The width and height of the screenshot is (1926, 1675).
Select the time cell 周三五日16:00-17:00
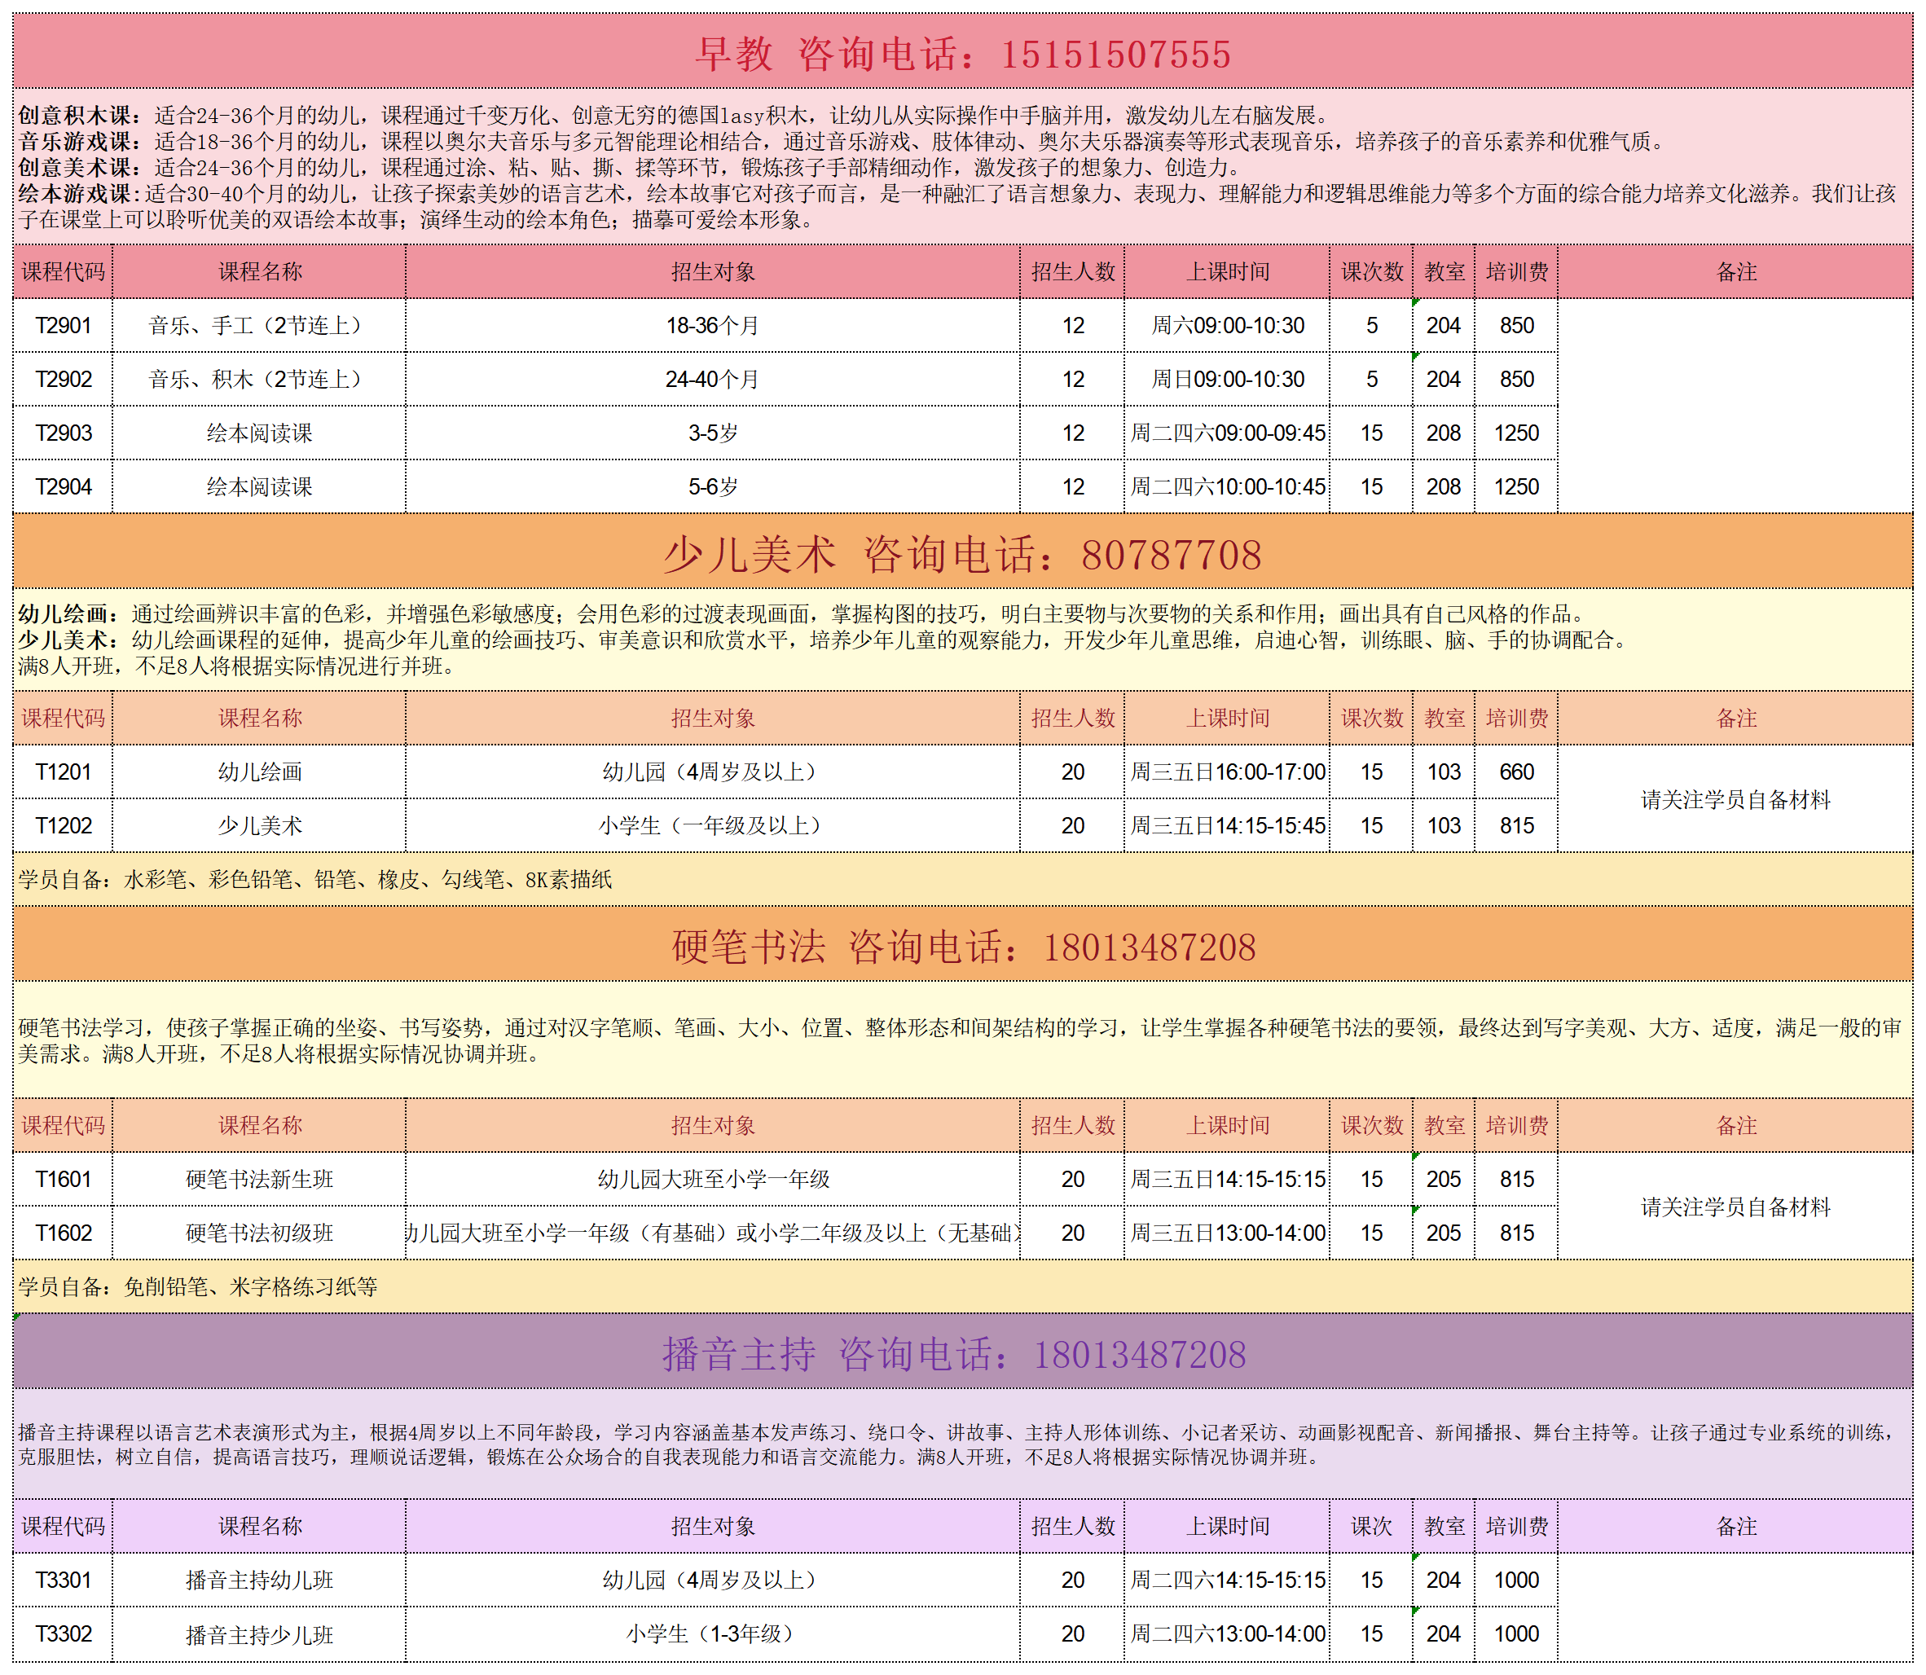pos(1227,772)
